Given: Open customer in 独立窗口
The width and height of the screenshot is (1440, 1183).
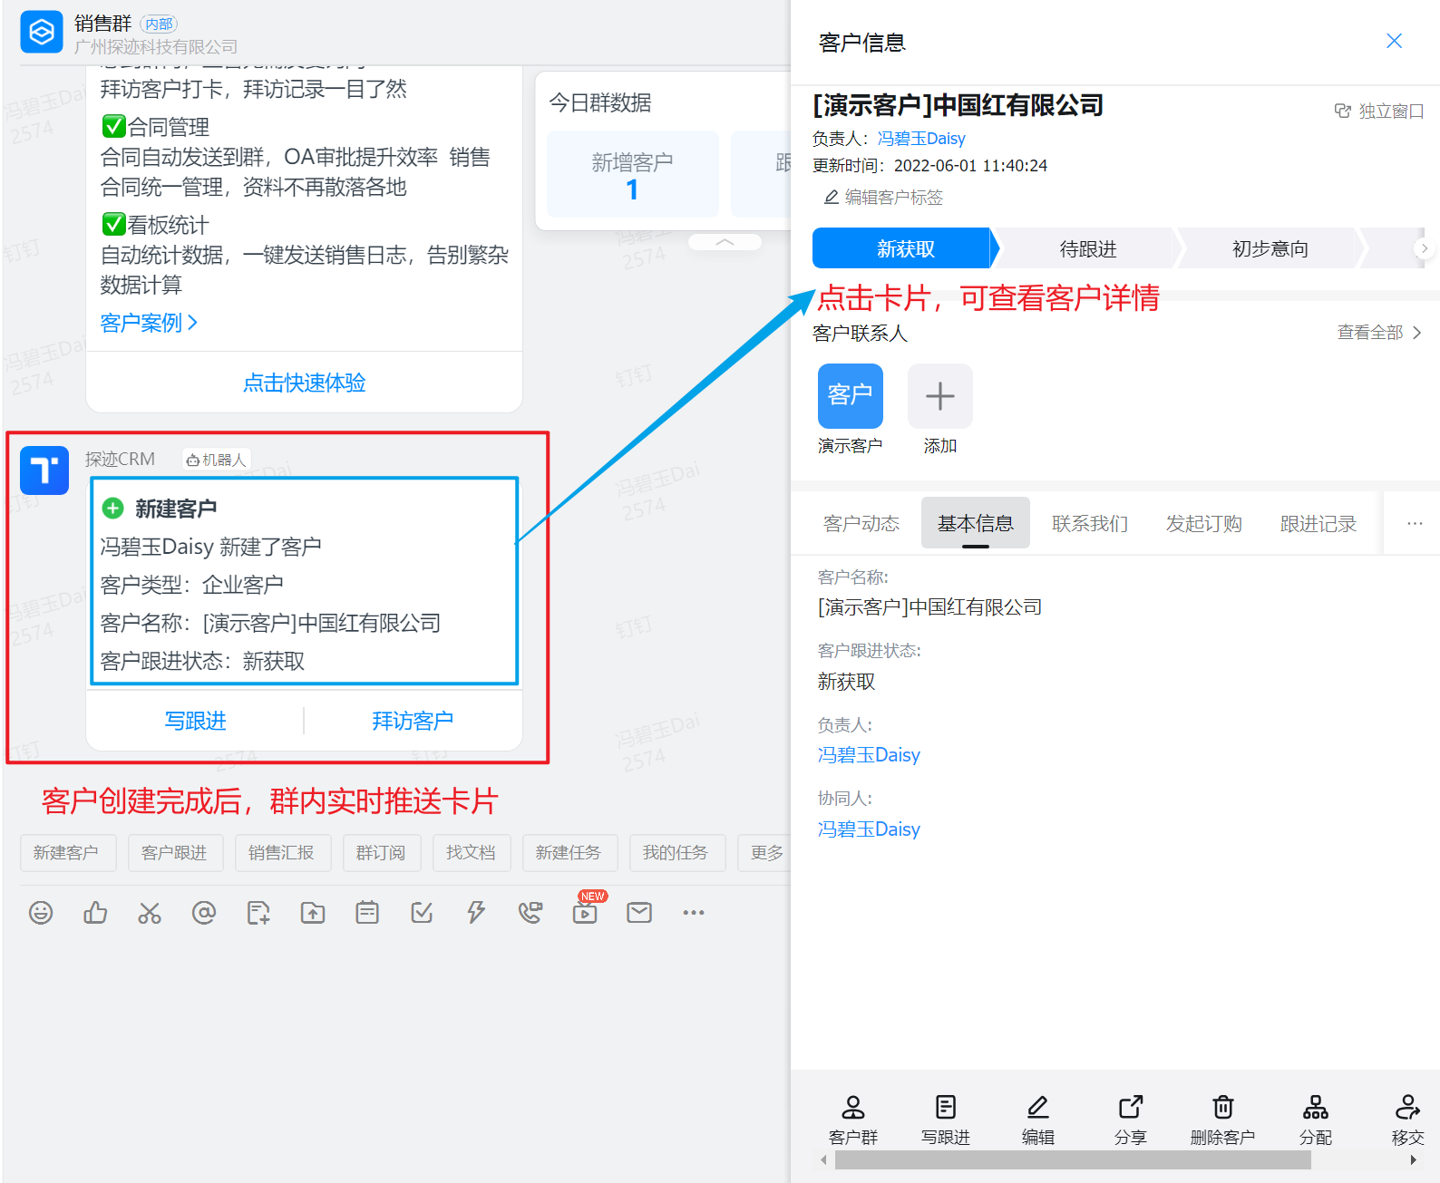Looking at the screenshot, I should pos(1379,112).
